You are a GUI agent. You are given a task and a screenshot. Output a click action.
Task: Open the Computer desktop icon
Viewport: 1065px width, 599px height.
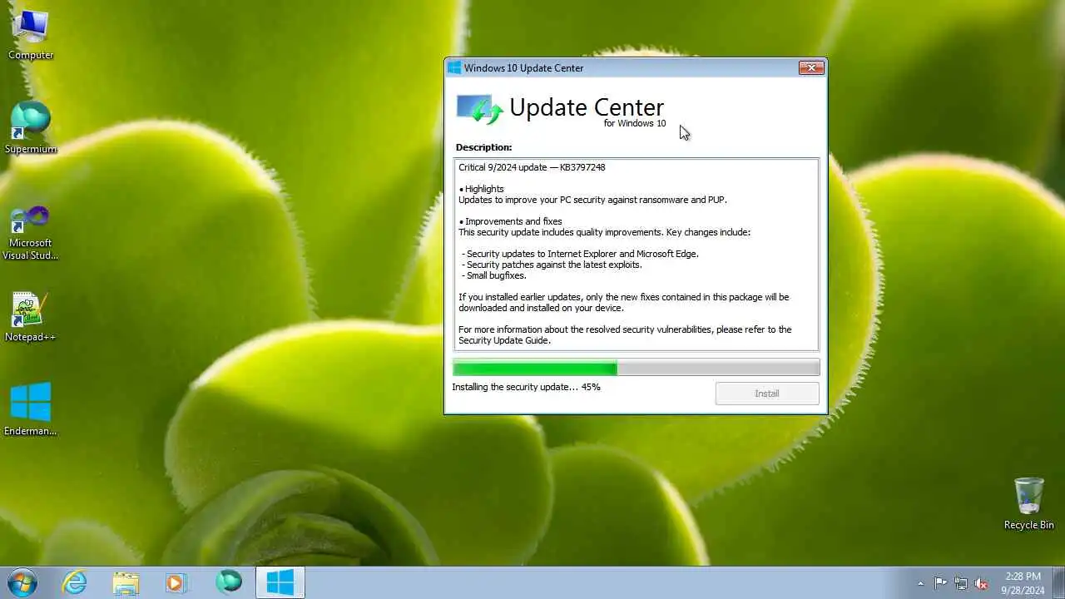click(x=31, y=34)
